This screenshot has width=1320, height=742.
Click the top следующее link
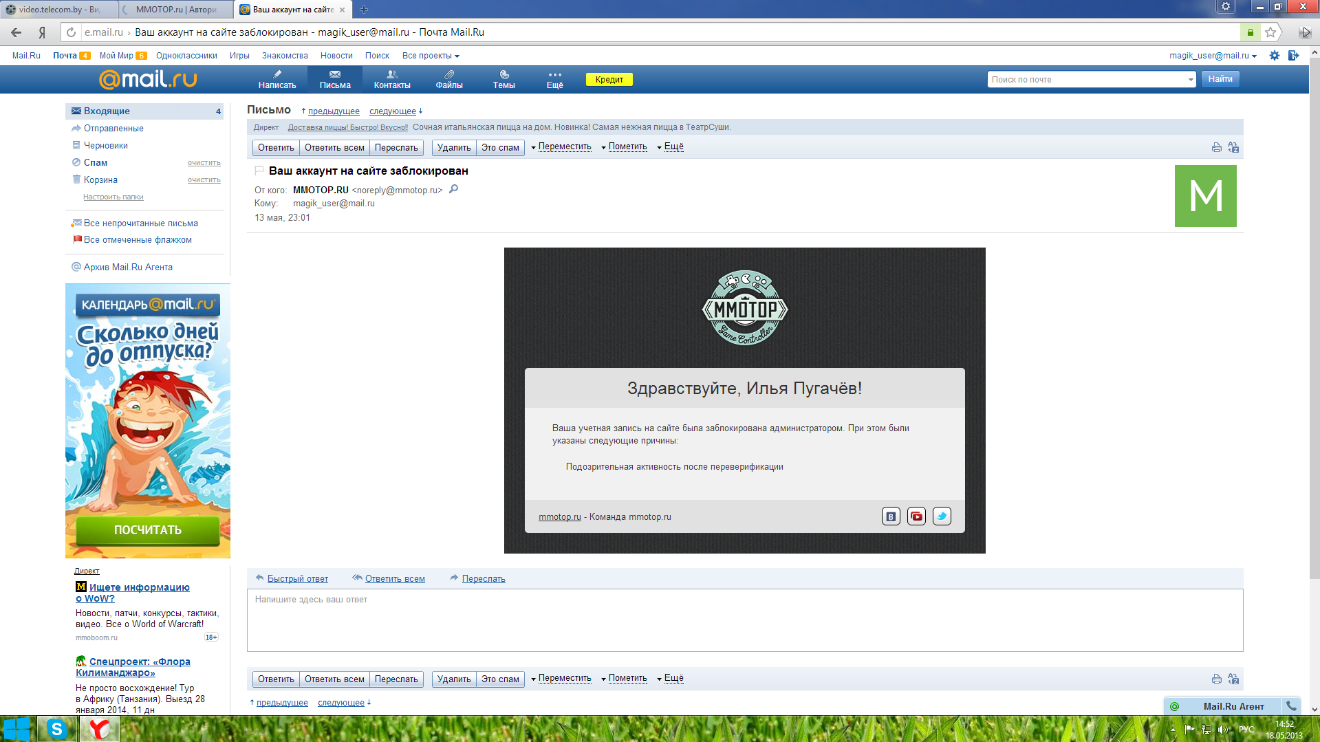point(393,111)
